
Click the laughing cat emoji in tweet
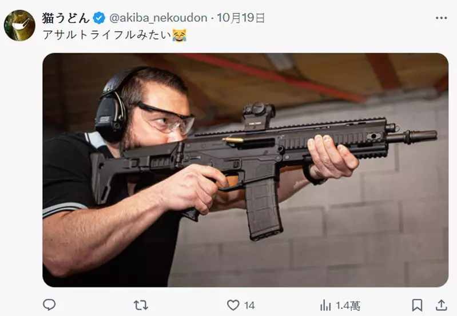(x=179, y=35)
